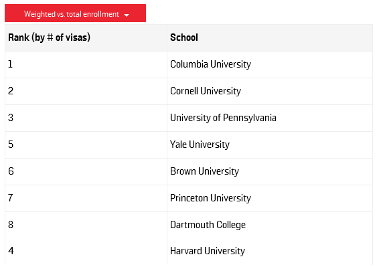Select Columbia University cell

(x=270, y=65)
